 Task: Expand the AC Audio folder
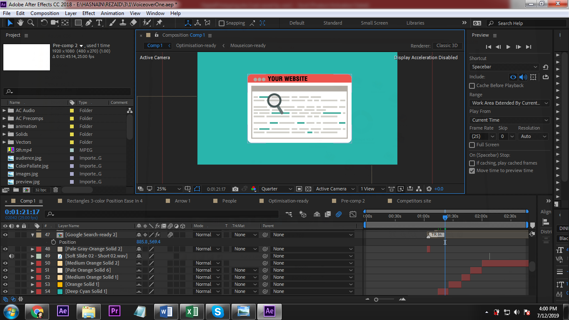point(5,110)
